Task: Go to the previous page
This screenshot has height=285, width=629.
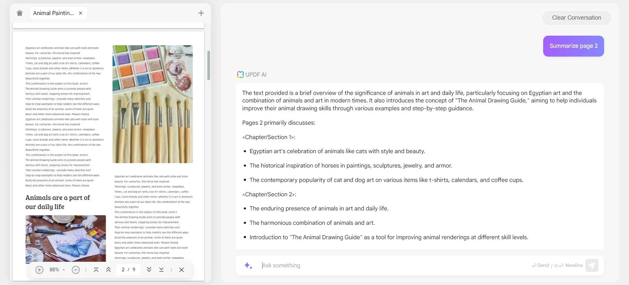Action: tap(108, 270)
